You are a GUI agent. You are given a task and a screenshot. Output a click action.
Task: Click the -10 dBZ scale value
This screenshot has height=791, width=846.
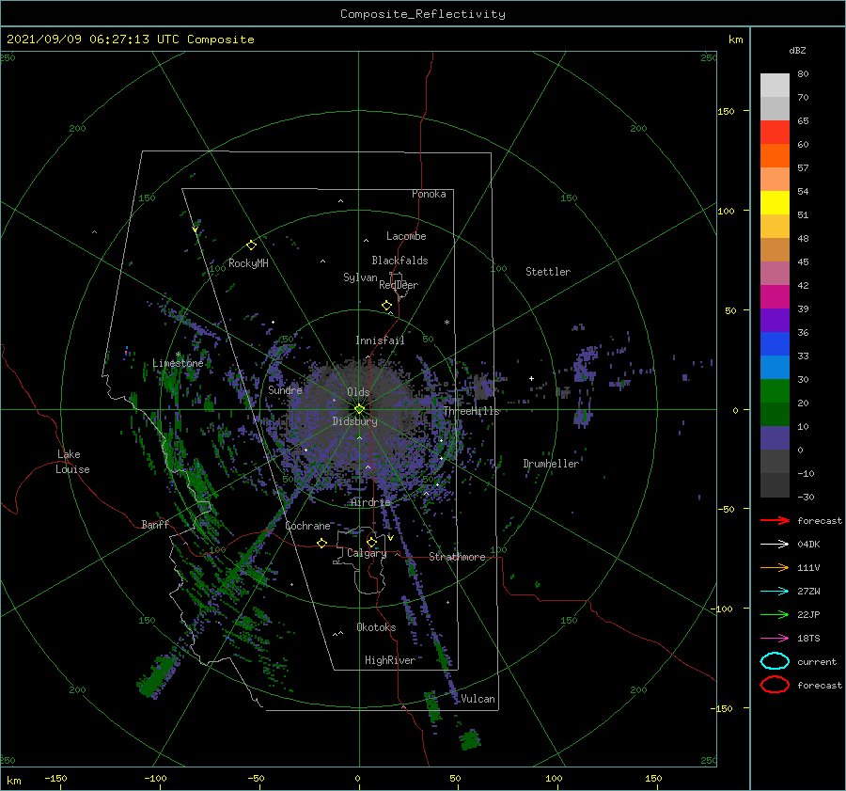[x=807, y=473]
